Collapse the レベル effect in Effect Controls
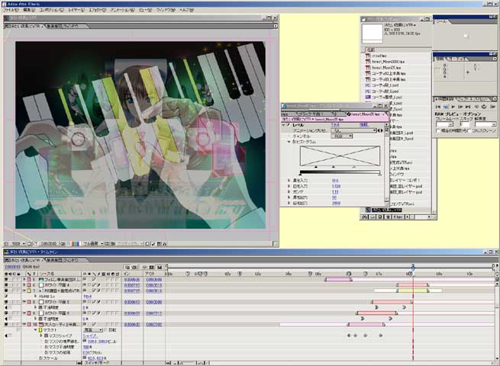Screen dimensions: 500x366 click(x=283, y=125)
